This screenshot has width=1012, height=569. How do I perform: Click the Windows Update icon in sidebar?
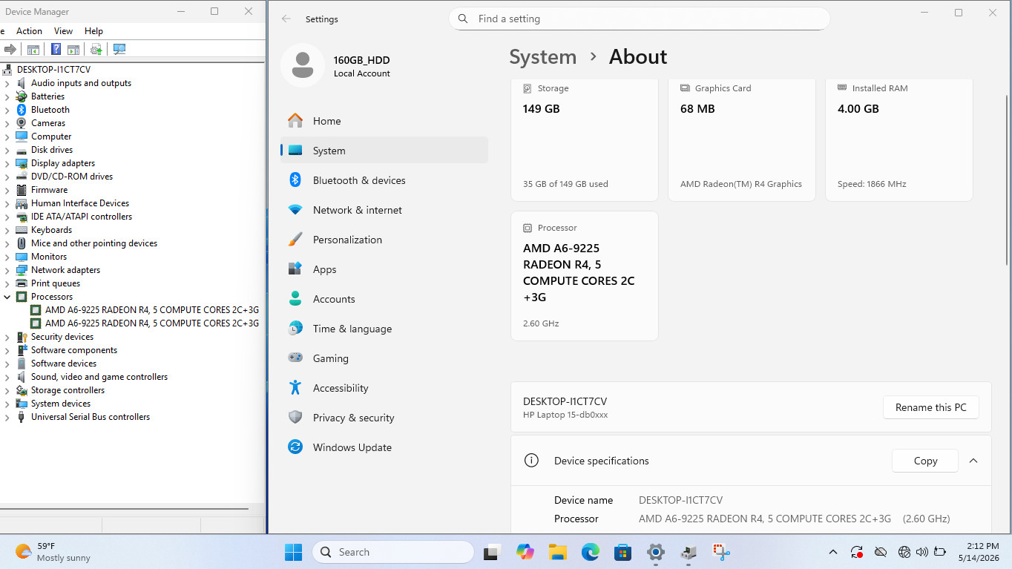[x=295, y=447]
